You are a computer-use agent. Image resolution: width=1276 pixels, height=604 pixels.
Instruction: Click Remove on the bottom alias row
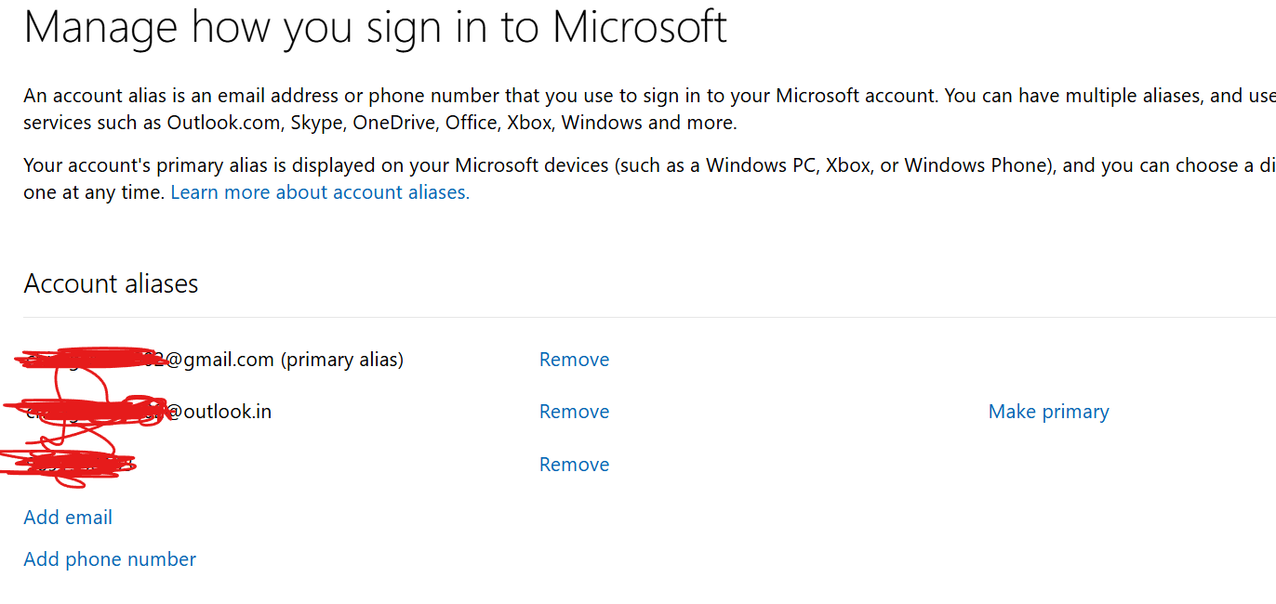pos(574,464)
